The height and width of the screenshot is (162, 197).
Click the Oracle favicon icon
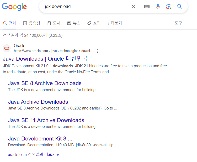point(7,48)
